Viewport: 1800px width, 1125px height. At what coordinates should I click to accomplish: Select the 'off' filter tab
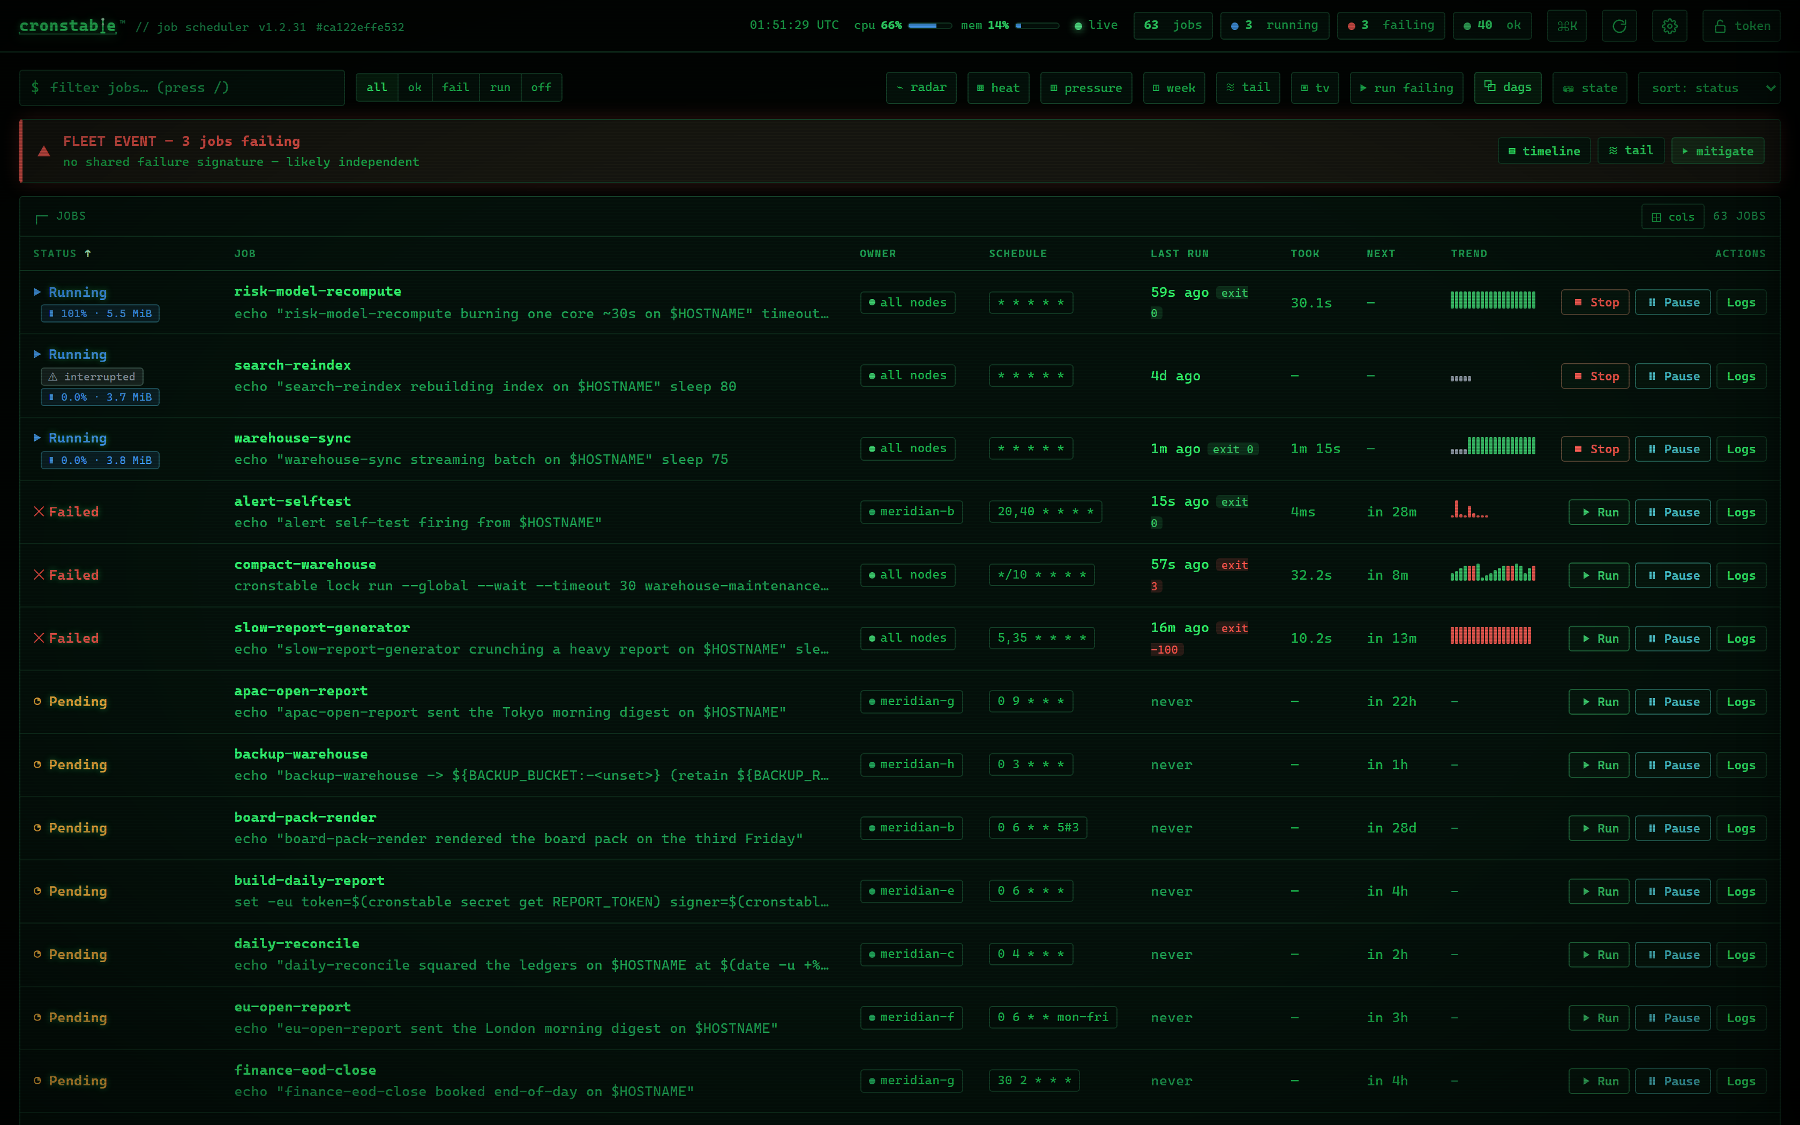[x=542, y=88]
